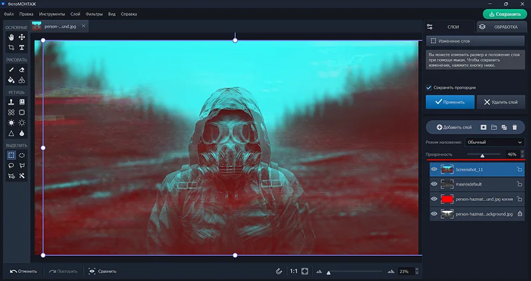
Task: Click the layer mask icon
Action: pos(484,127)
